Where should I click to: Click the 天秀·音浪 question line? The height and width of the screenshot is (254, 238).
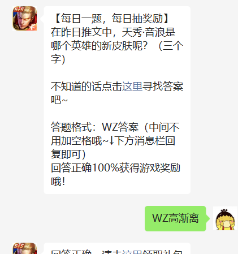[x=113, y=32]
